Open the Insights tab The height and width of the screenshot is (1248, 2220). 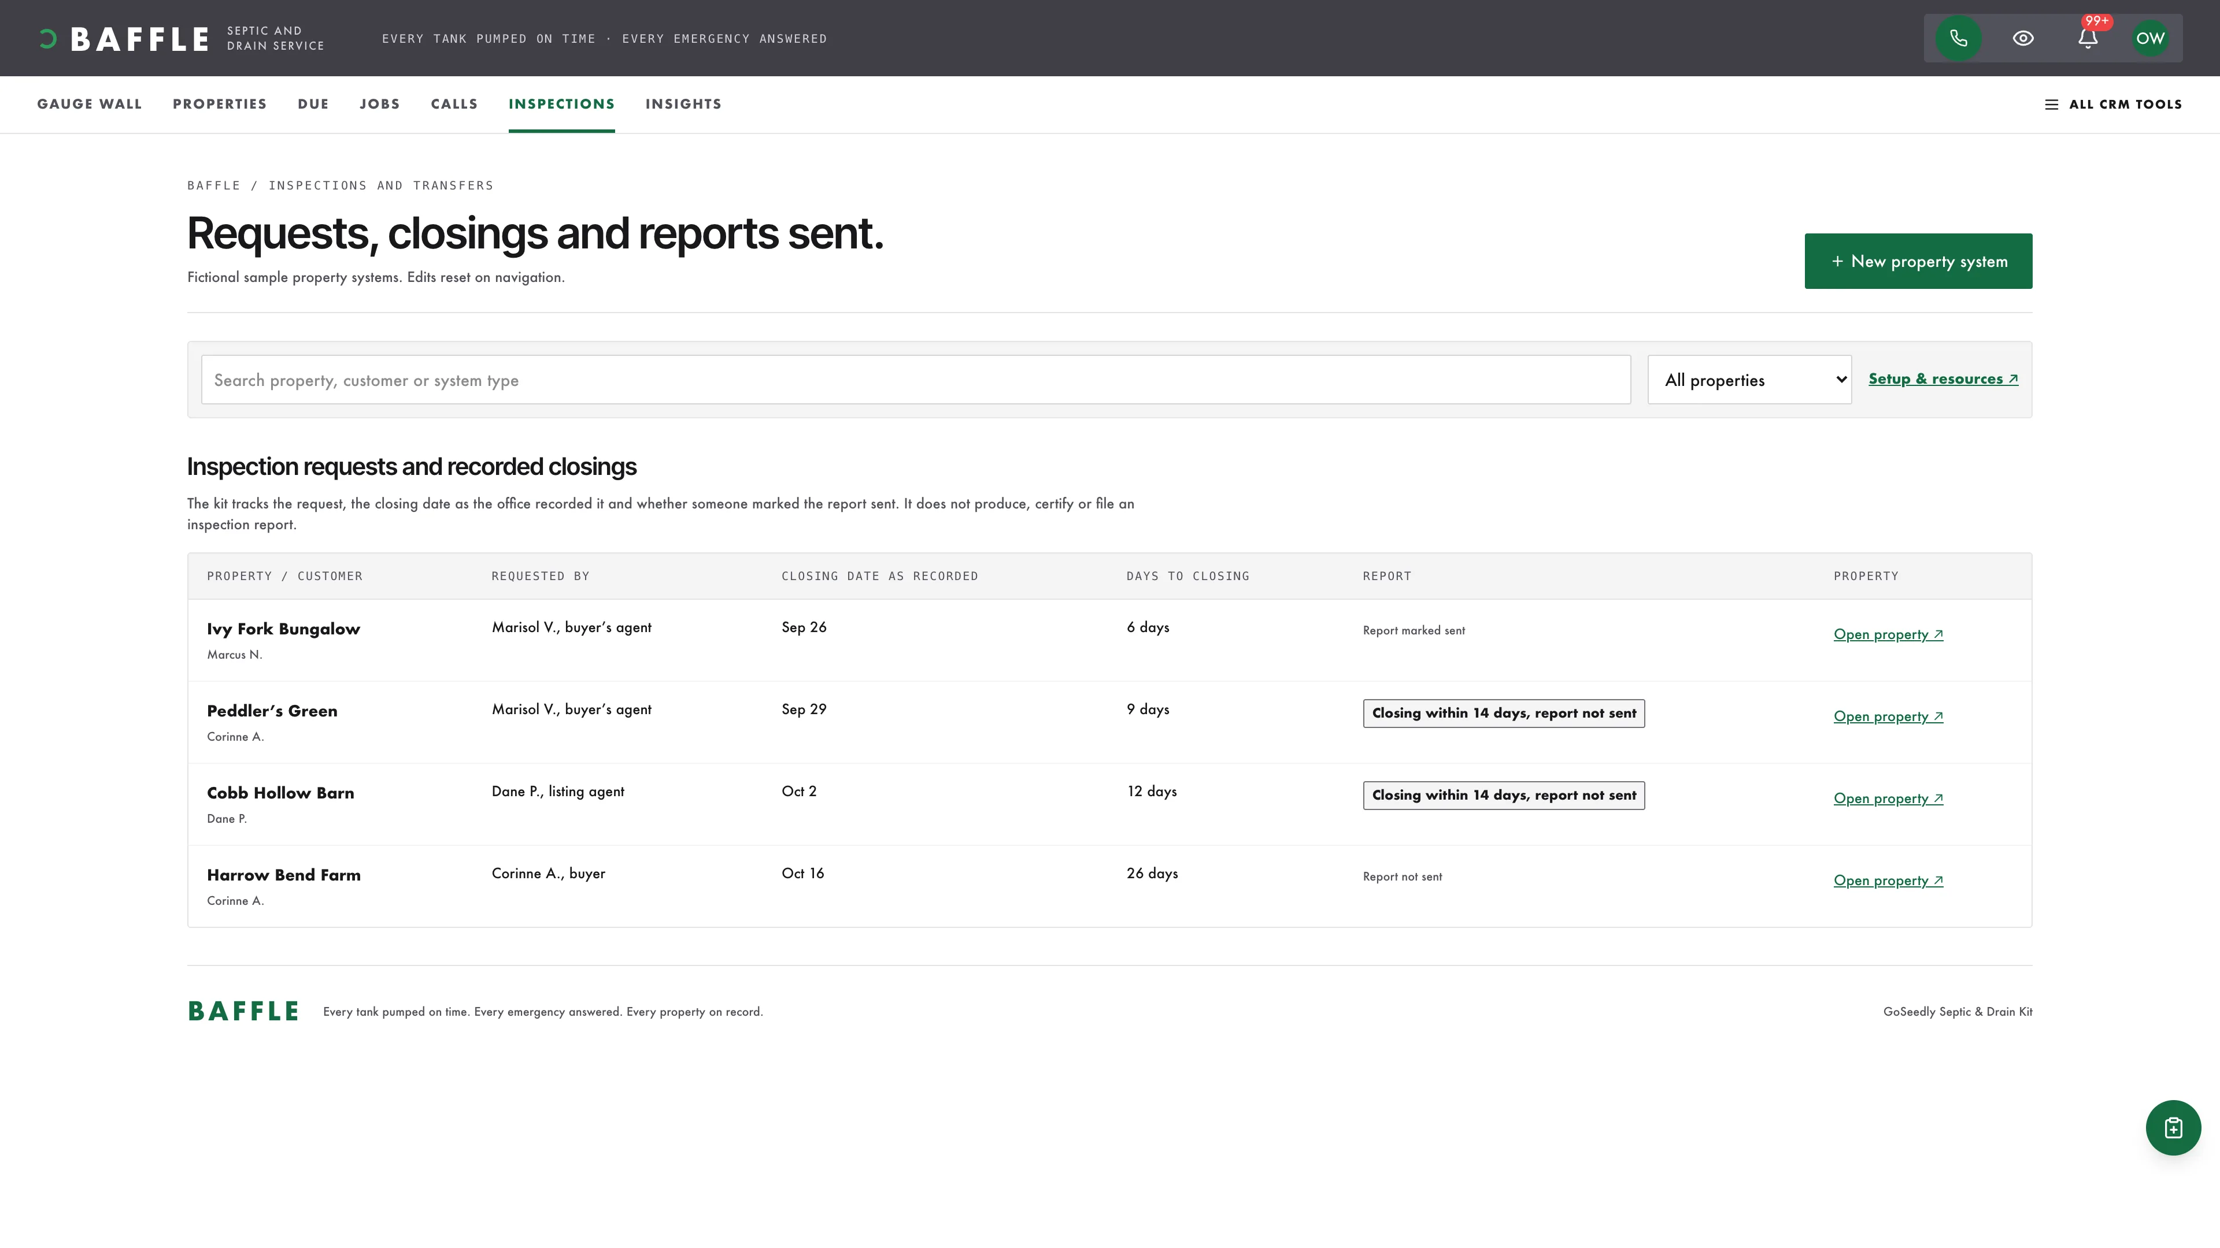pyautogui.click(x=683, y=104)
